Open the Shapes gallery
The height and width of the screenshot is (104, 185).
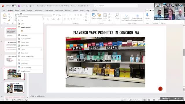94,17
